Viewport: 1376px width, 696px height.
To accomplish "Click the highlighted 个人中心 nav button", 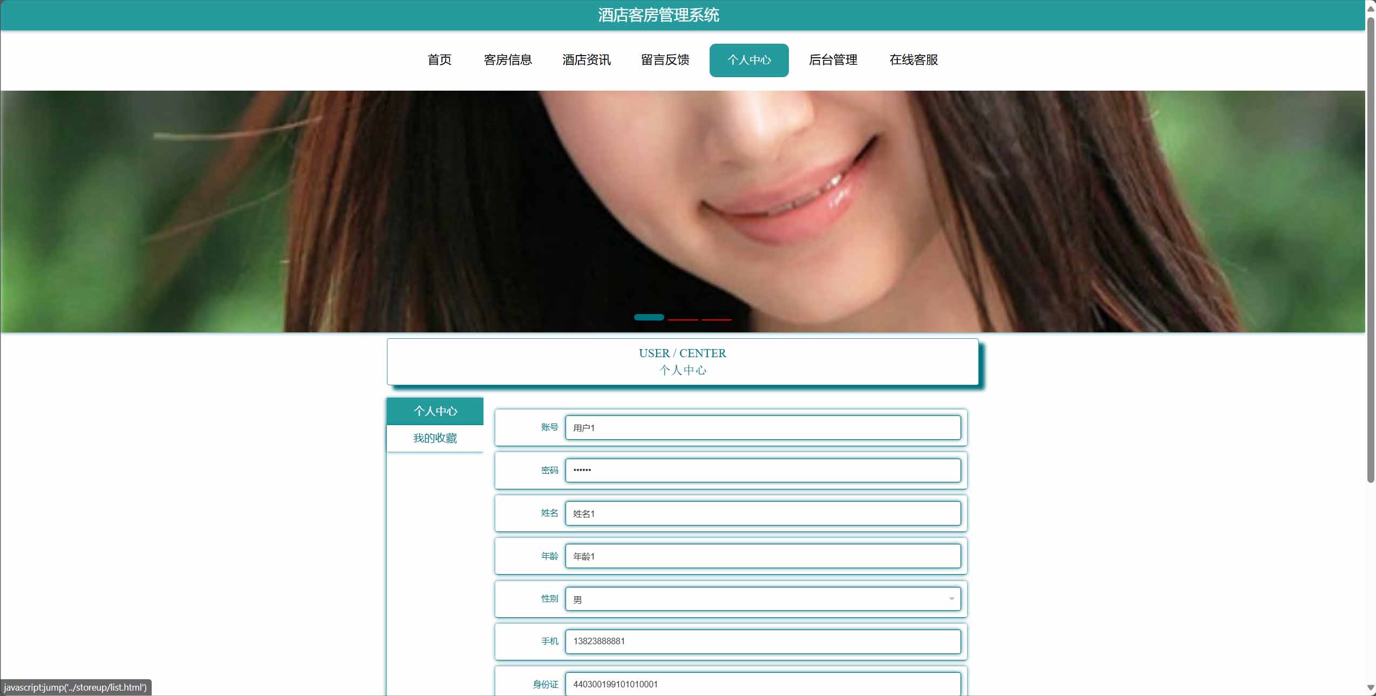I will [x=749, y=60].
